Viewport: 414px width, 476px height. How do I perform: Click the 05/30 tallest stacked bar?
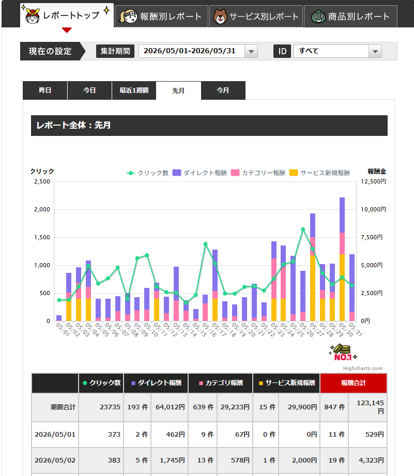click(x=342, y=259)
